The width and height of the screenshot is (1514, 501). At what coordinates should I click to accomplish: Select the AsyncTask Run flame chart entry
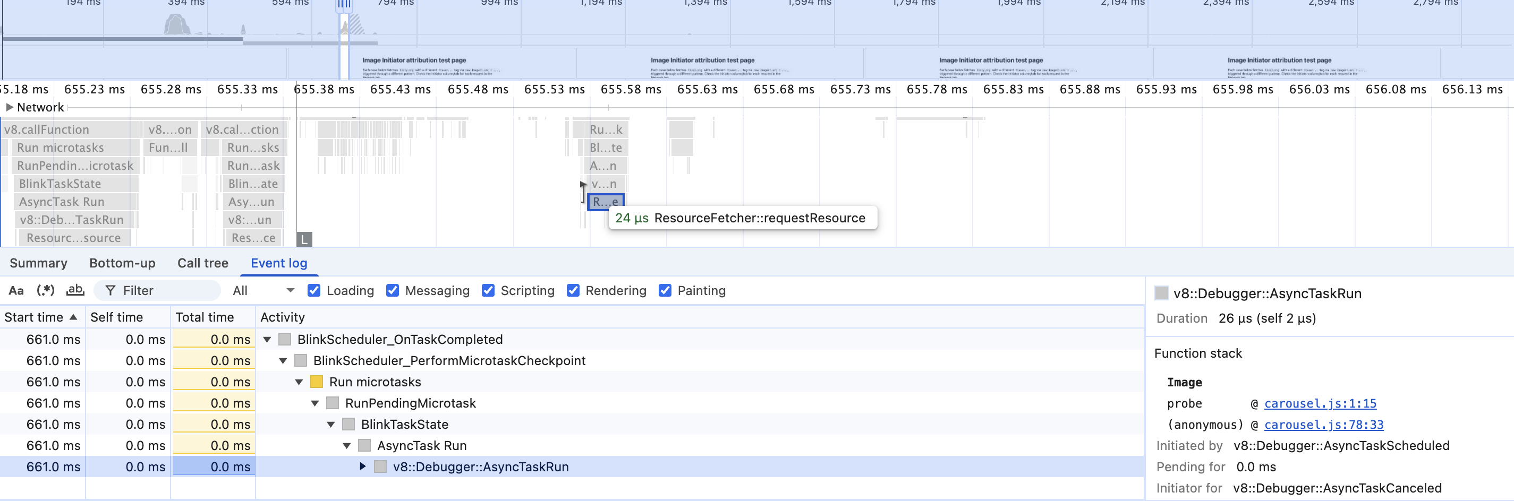click(75, 202)
